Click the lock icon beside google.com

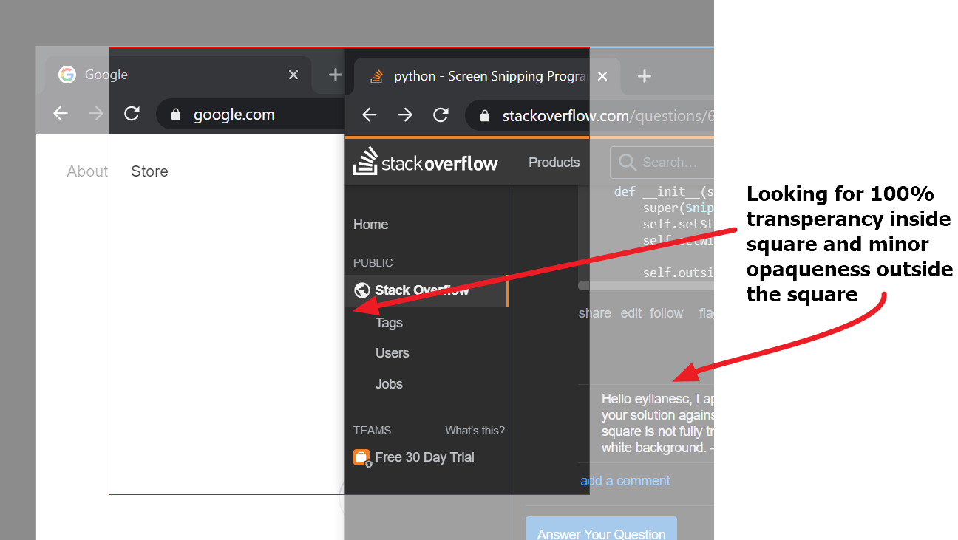[176, 115]
